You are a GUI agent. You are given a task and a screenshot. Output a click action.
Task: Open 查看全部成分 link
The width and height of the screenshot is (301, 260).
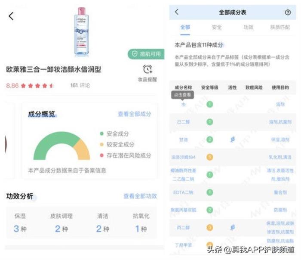pyautogui.click(x=135, y=114)
